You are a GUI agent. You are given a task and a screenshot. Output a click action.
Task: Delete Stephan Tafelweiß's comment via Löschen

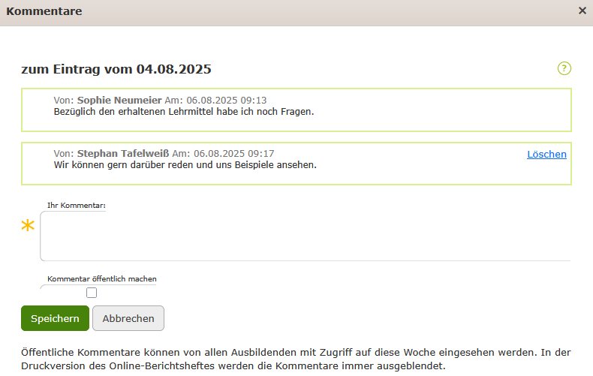tap(546, 154)
